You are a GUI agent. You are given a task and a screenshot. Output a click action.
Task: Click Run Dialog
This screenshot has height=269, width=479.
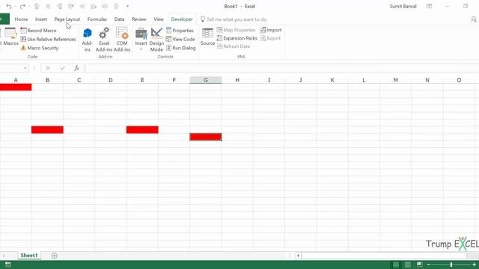point(181,48)
